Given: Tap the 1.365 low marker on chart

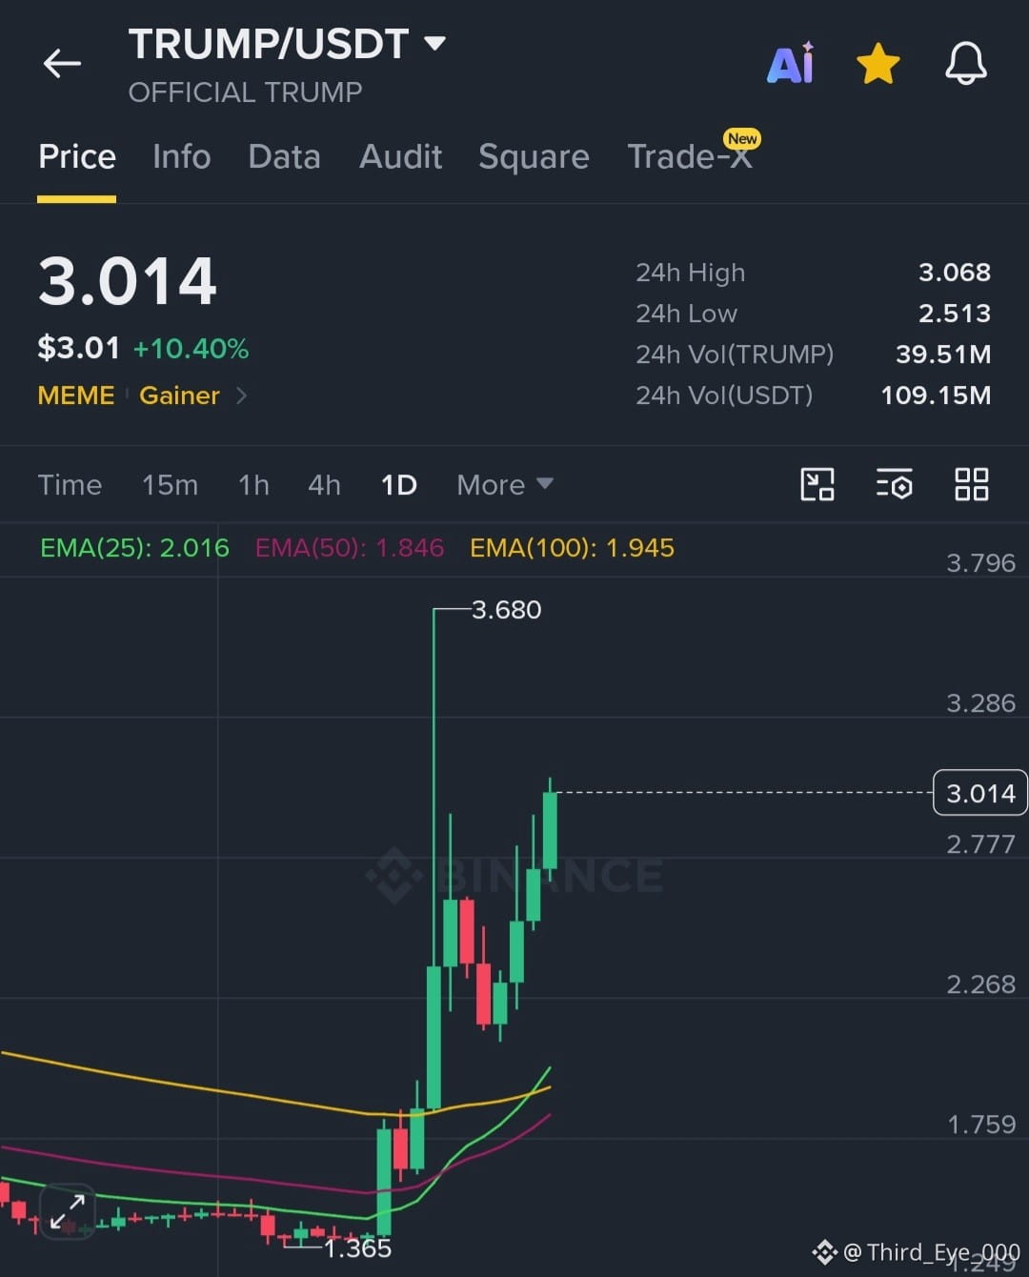Looking at the screenshot, I should point(357,1248).
